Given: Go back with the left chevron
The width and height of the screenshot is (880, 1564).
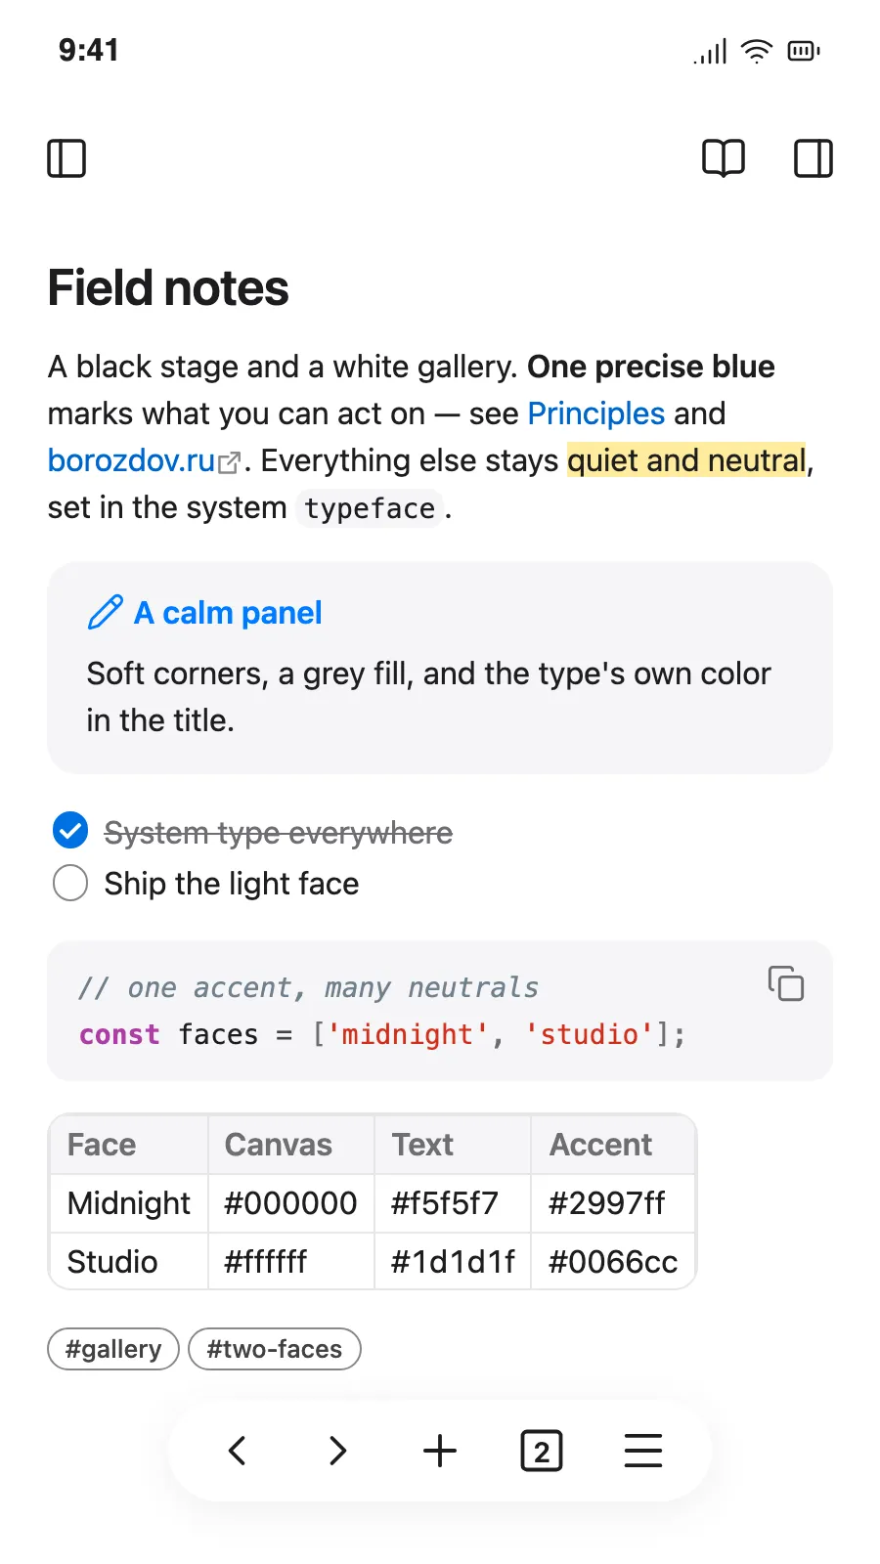Looking at the screenshot, I should [237, 1451].
